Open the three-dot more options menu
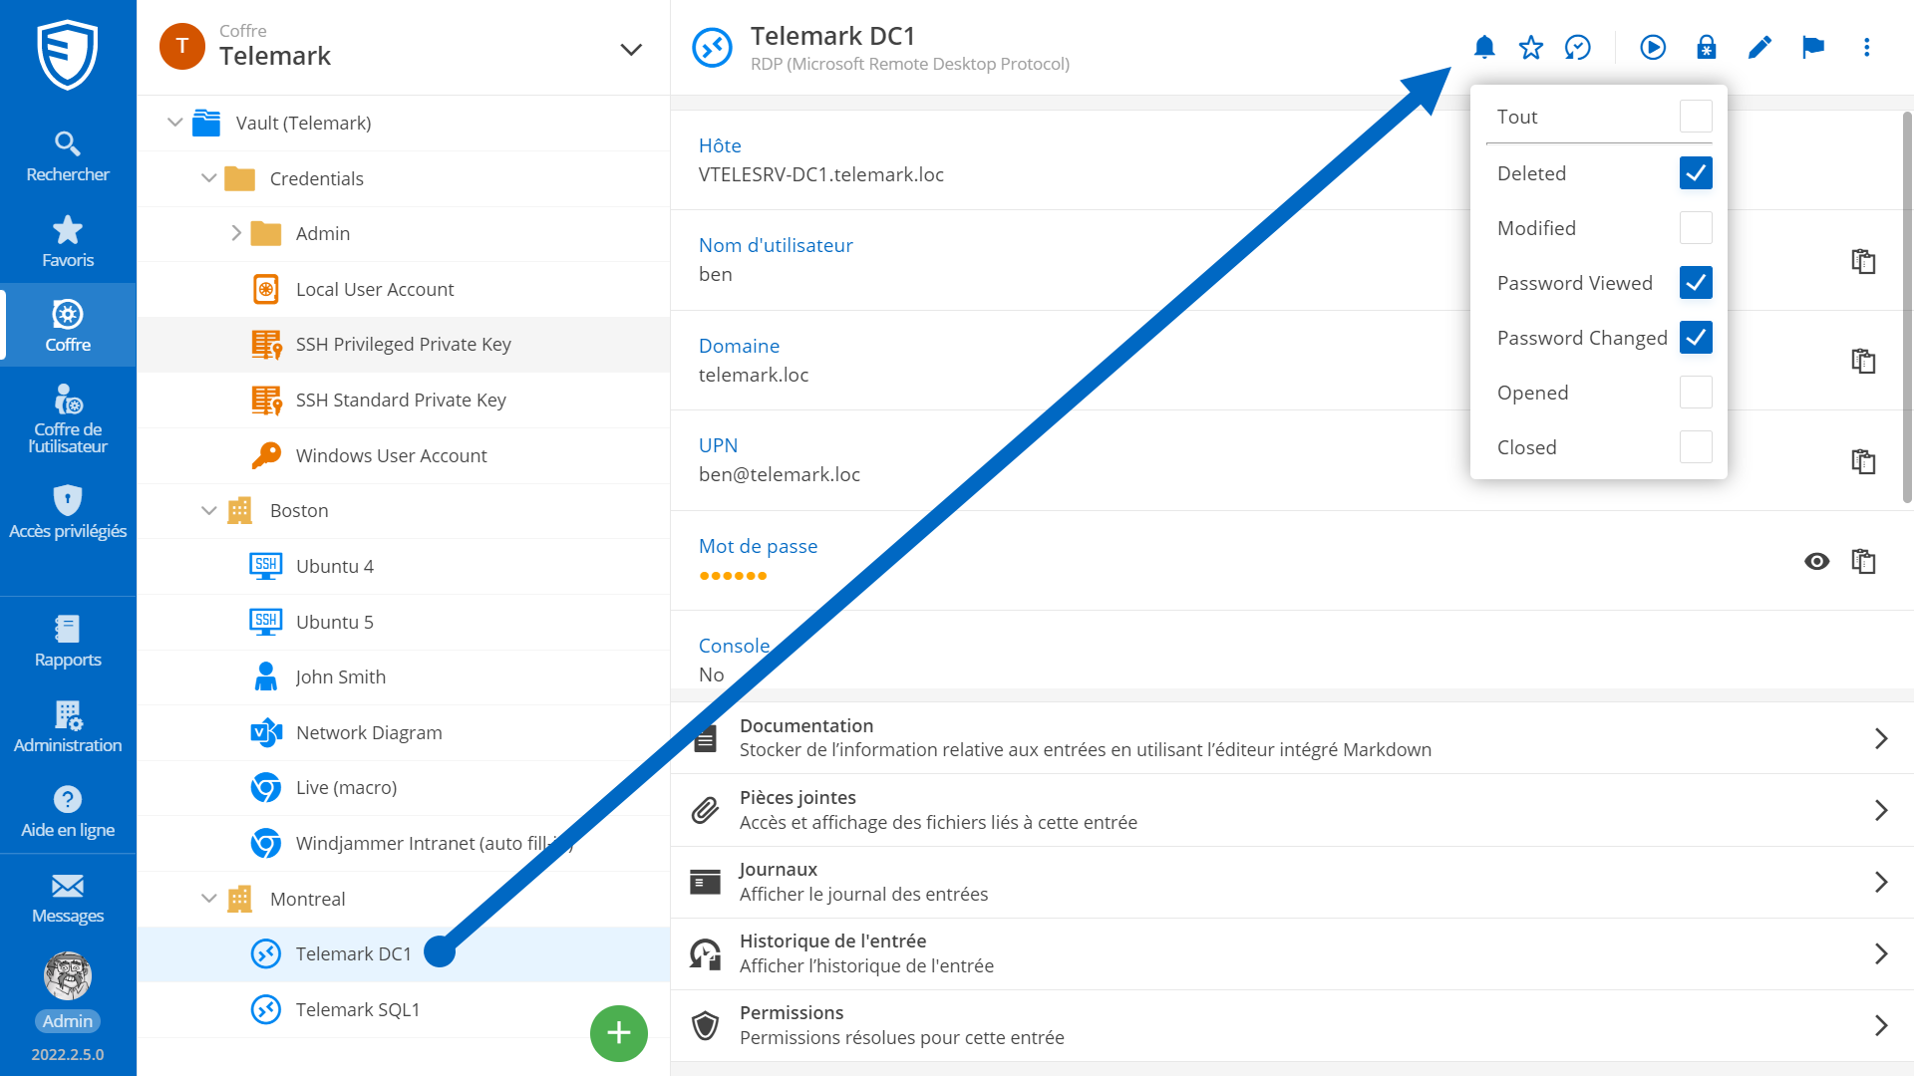Image resolution: width=1914 pixels, height=1076 pixels. tap(1866, 47)
